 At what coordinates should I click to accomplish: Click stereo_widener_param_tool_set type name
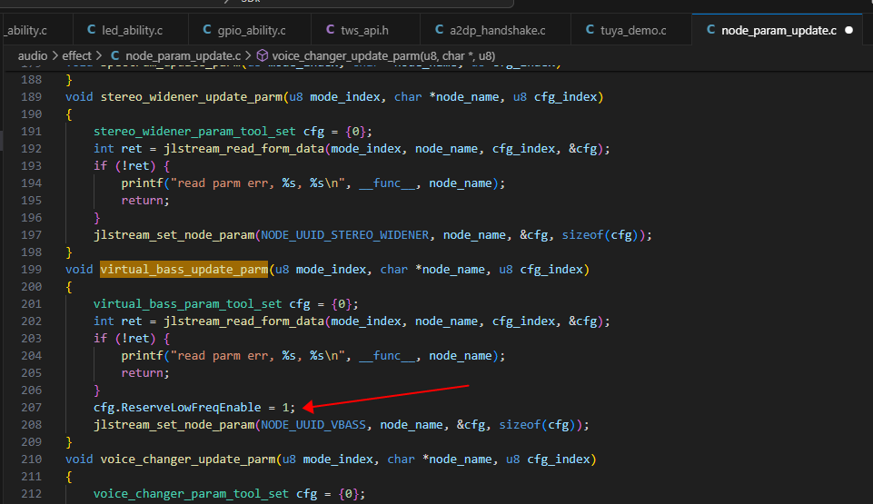(194, 132)
